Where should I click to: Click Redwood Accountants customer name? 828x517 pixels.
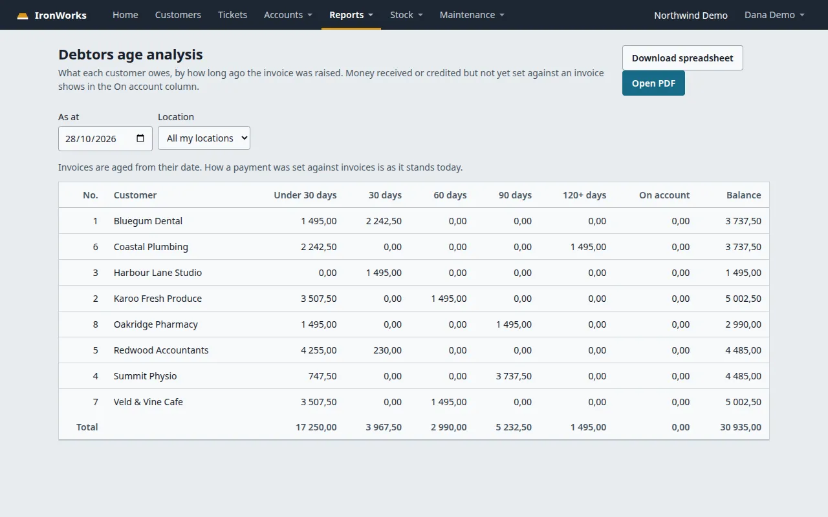[x=161, y=350]
